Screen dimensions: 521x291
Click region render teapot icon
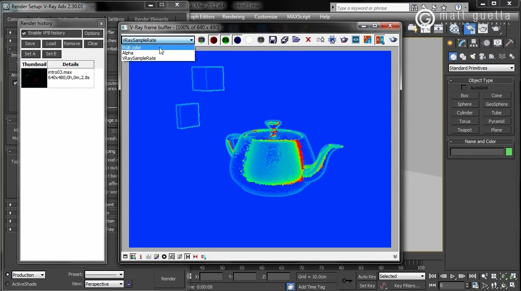pyautogui.click(x=344, y=40)
